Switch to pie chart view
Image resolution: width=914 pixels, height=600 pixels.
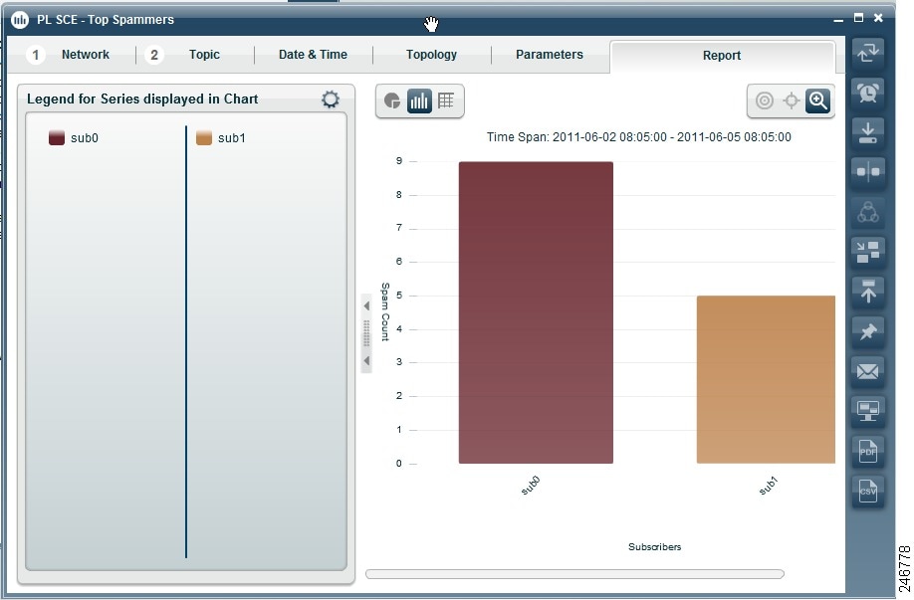pyautogui.click(x=392, y=100)
